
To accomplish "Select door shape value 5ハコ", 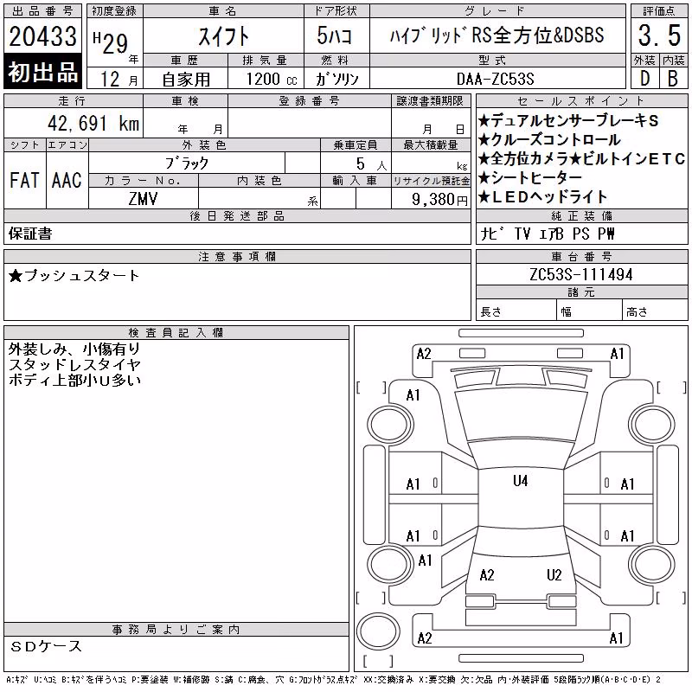I will pos(335,35).
